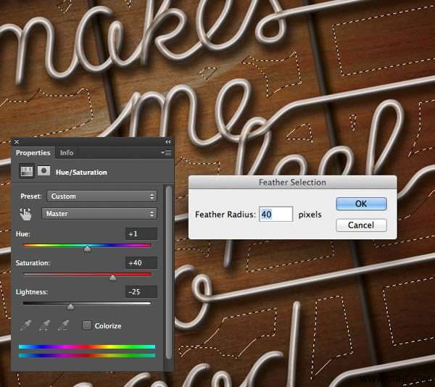
Task: Click the 'Feather Radius:' label
Action: pyautogui.click(x=225, y=215)
